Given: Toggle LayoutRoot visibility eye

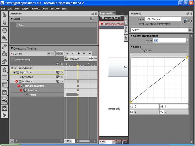Looking at the screenshot, I should coord(58,72).
